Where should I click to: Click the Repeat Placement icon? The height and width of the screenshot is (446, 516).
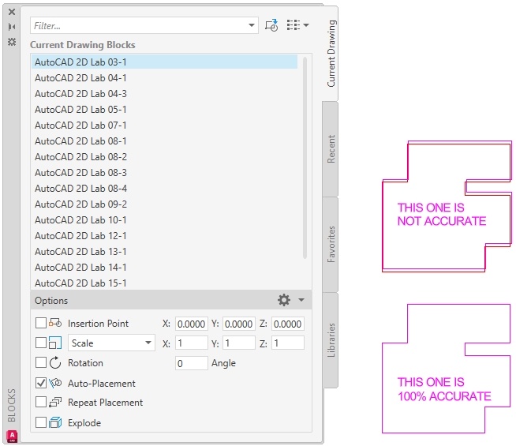(55, 403)
